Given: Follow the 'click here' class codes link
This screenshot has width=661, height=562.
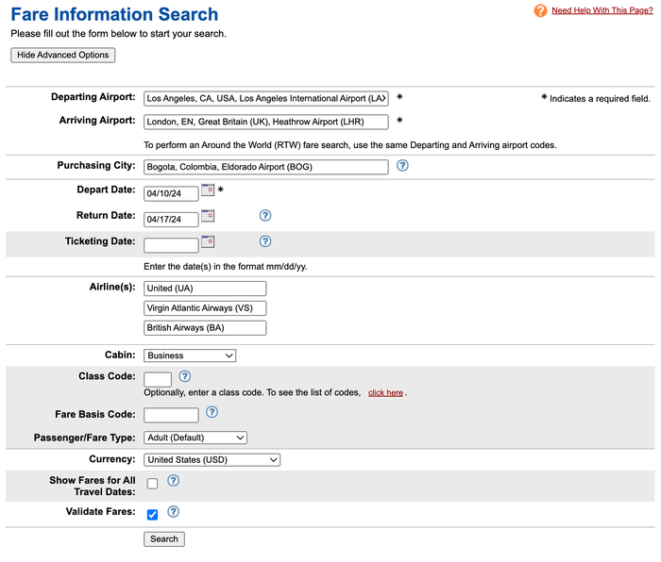Looking at the screenshot, I should coord(385,393).
